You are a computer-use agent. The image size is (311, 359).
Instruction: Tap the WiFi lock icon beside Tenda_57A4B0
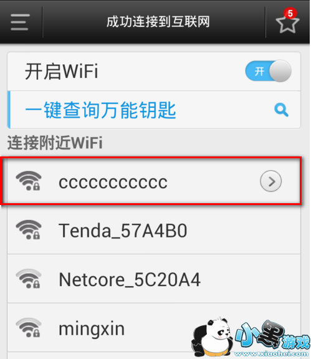[x=29, y=230]
